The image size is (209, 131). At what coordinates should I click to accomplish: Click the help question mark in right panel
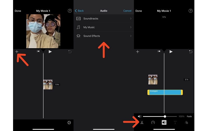click(190, 11)
